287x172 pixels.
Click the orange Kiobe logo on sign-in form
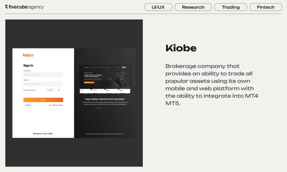click(x=28, y=55)
